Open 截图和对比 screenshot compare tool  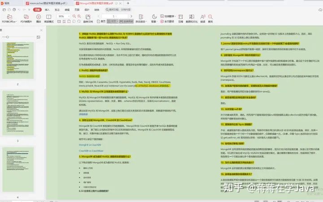(192, 18)
